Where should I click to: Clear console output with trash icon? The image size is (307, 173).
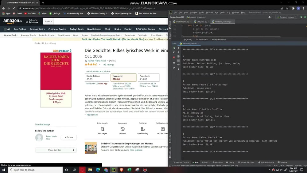(178, 69)
